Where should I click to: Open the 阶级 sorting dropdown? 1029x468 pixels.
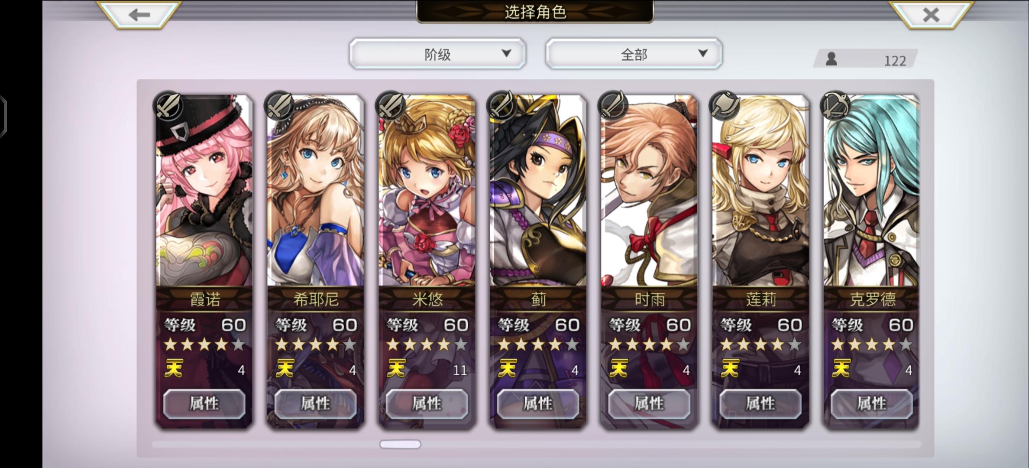point(437,54)
